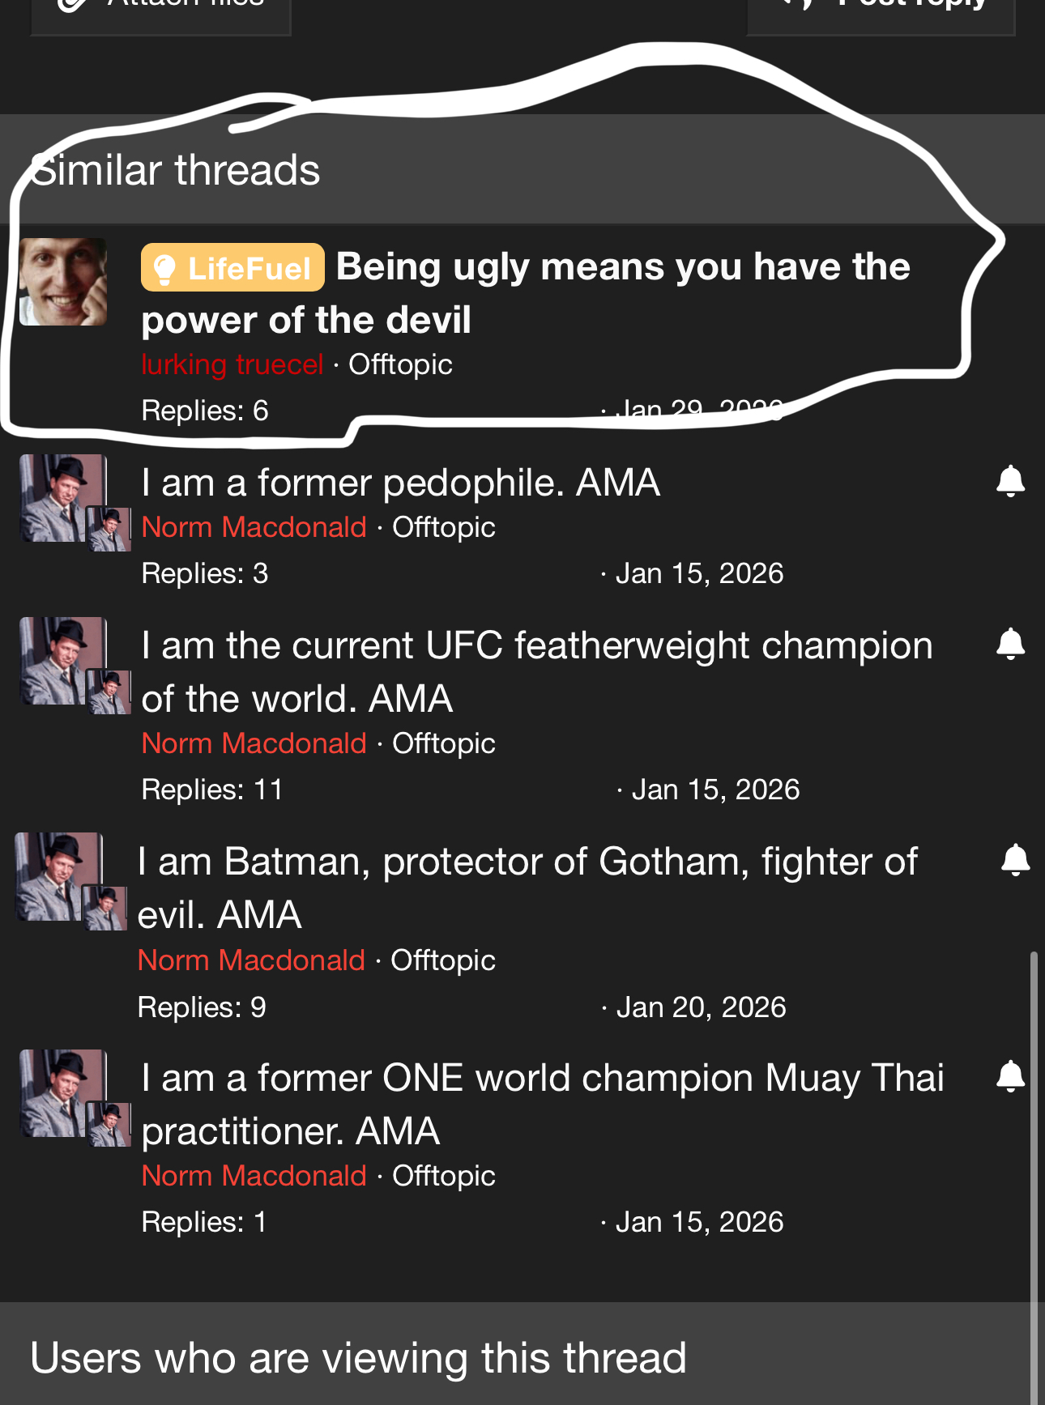Tap the avatar beside the Muay Thai thread

[63, 1093]
